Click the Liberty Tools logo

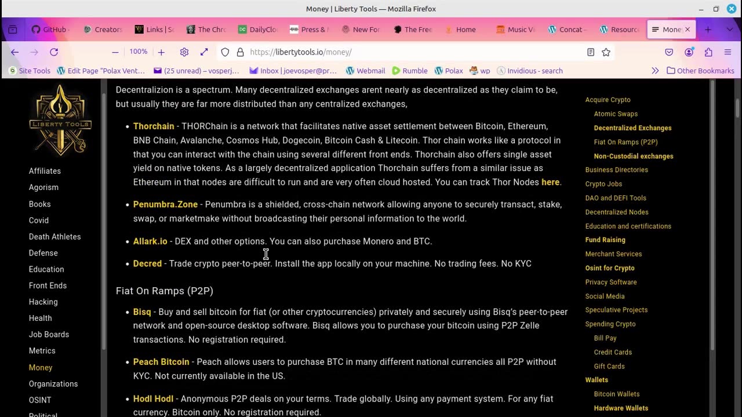point(60,120)
